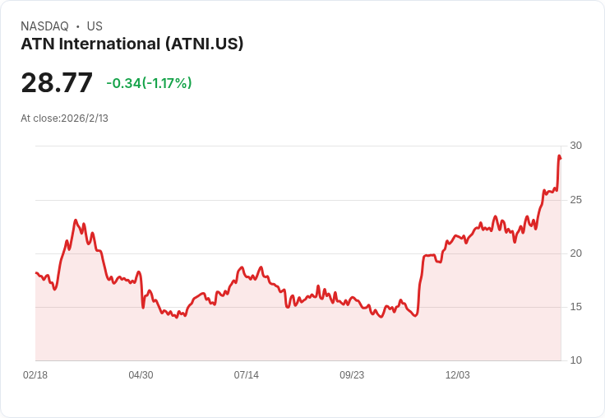
Task: Click the 15 price axis label
Action: point(575,307)
